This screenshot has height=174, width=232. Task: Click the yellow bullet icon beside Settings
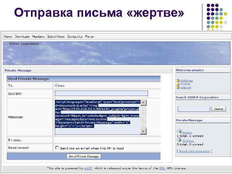click(x=178, y=81)
